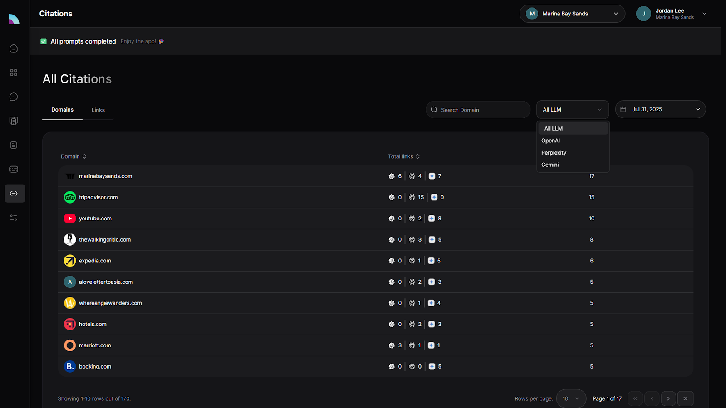Screen dimensions: 726x408
Task: Select the Gemini option
Action: 573,165
